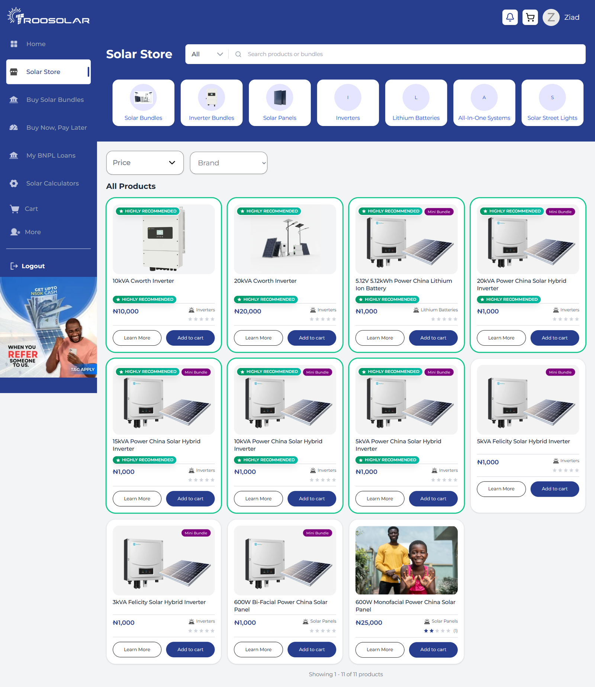595x687 pixels.
Task: Open the 600W Monofacial Power China Solar Panel image
Action: pyautogui.click(x=406, y=561)
